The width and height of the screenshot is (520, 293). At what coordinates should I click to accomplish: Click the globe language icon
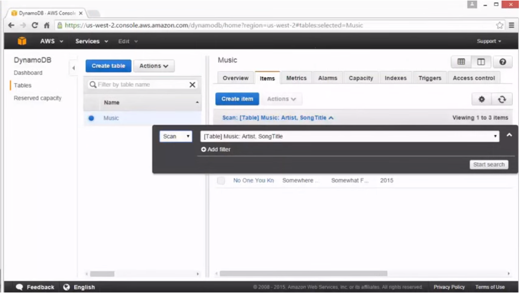[x=67, y=287]
